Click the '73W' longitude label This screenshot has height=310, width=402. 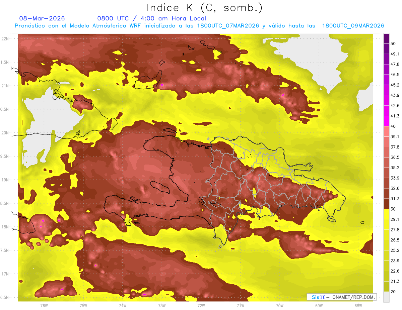[x=162, y=305]
